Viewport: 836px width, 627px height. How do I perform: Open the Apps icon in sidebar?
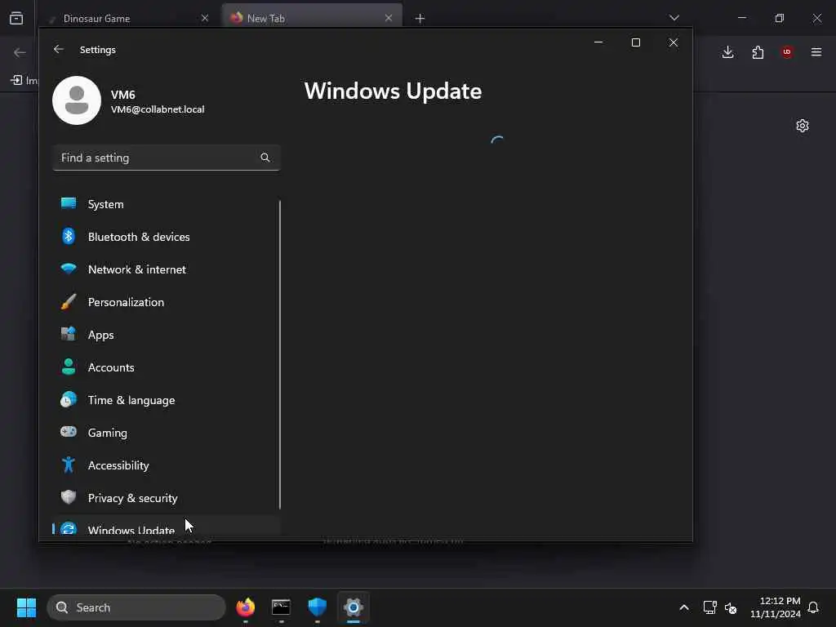(69, 334)
